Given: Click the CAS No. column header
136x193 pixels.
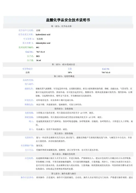Looking at the screenshot, I should (x=106, y=69).
